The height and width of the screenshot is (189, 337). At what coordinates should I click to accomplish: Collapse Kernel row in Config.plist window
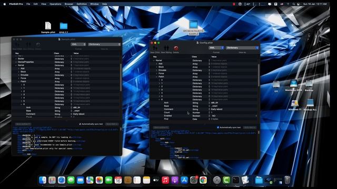tap(154, 60)
